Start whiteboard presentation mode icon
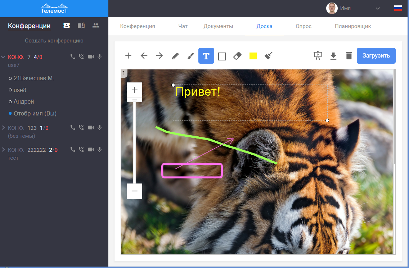The width and height of the screenshot is (409, 268). coord(318,56)
